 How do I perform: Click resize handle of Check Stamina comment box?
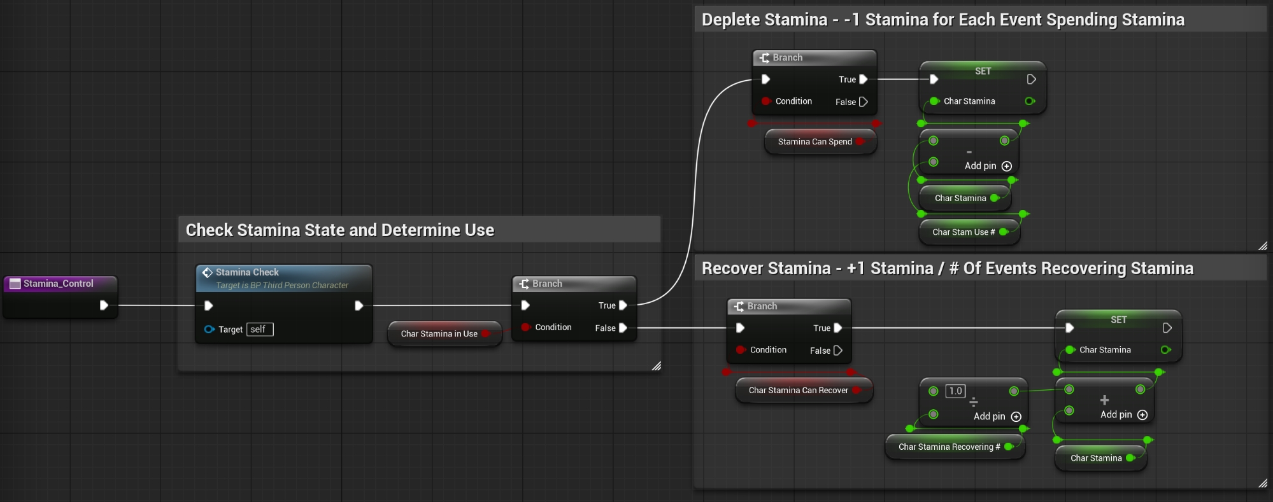(x=656, y=366)
